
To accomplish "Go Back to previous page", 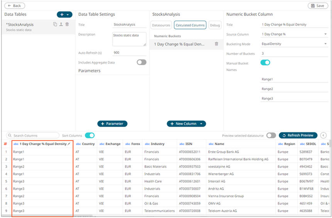I will coord(15,6).
